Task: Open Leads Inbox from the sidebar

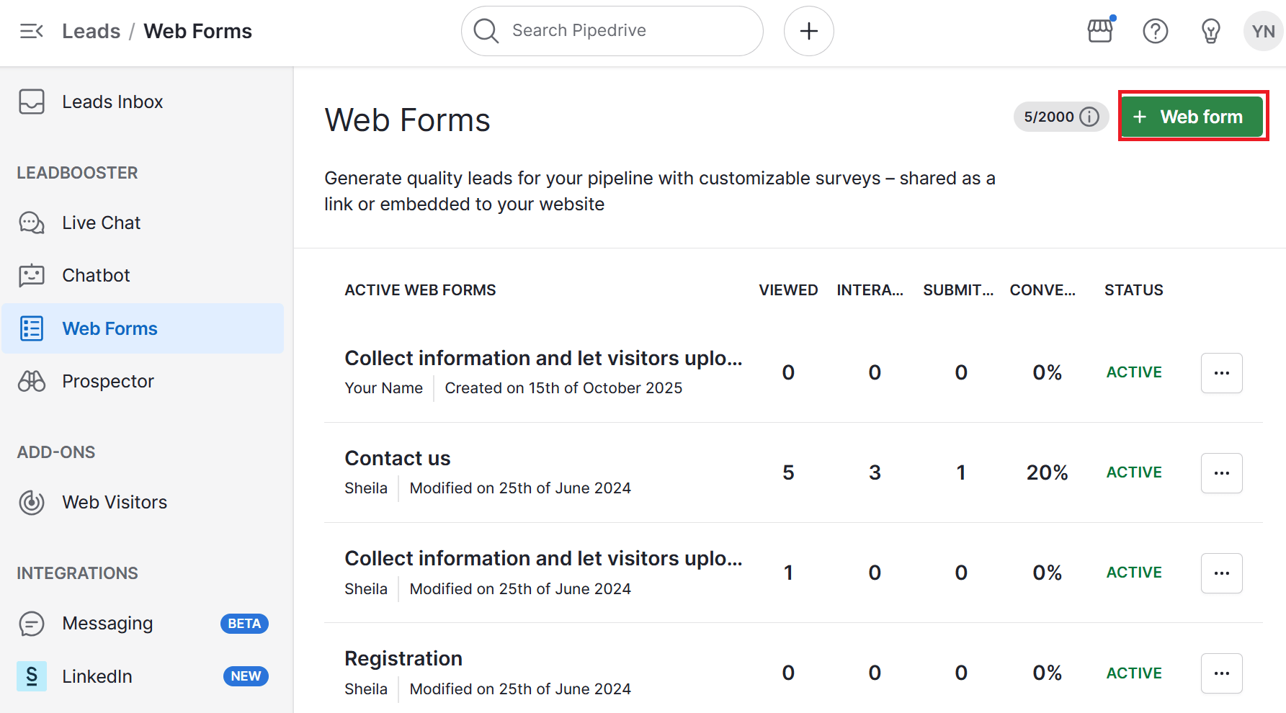Action: 112,102
